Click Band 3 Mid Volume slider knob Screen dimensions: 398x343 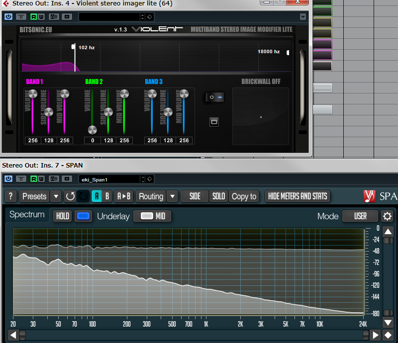184,94
